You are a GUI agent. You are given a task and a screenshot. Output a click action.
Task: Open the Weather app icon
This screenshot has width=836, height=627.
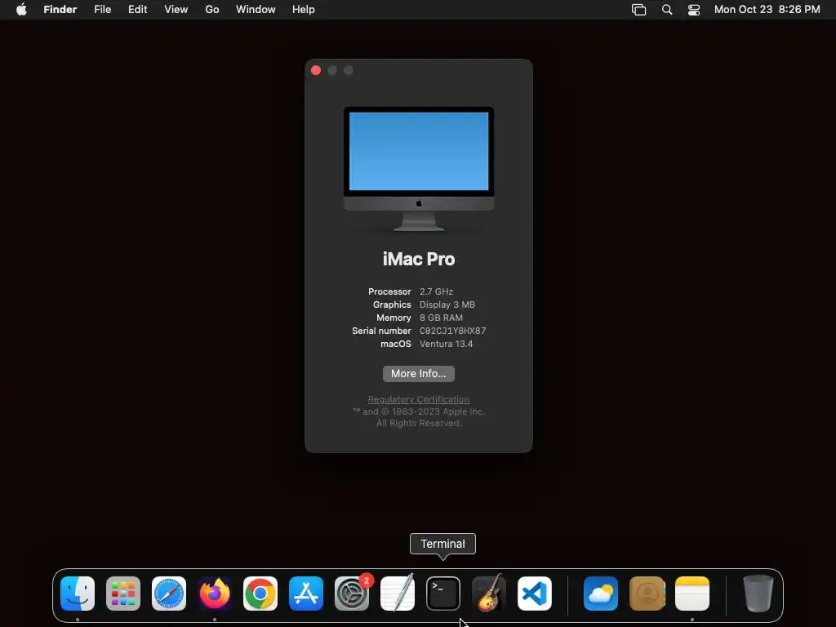[x=601, y=594]
